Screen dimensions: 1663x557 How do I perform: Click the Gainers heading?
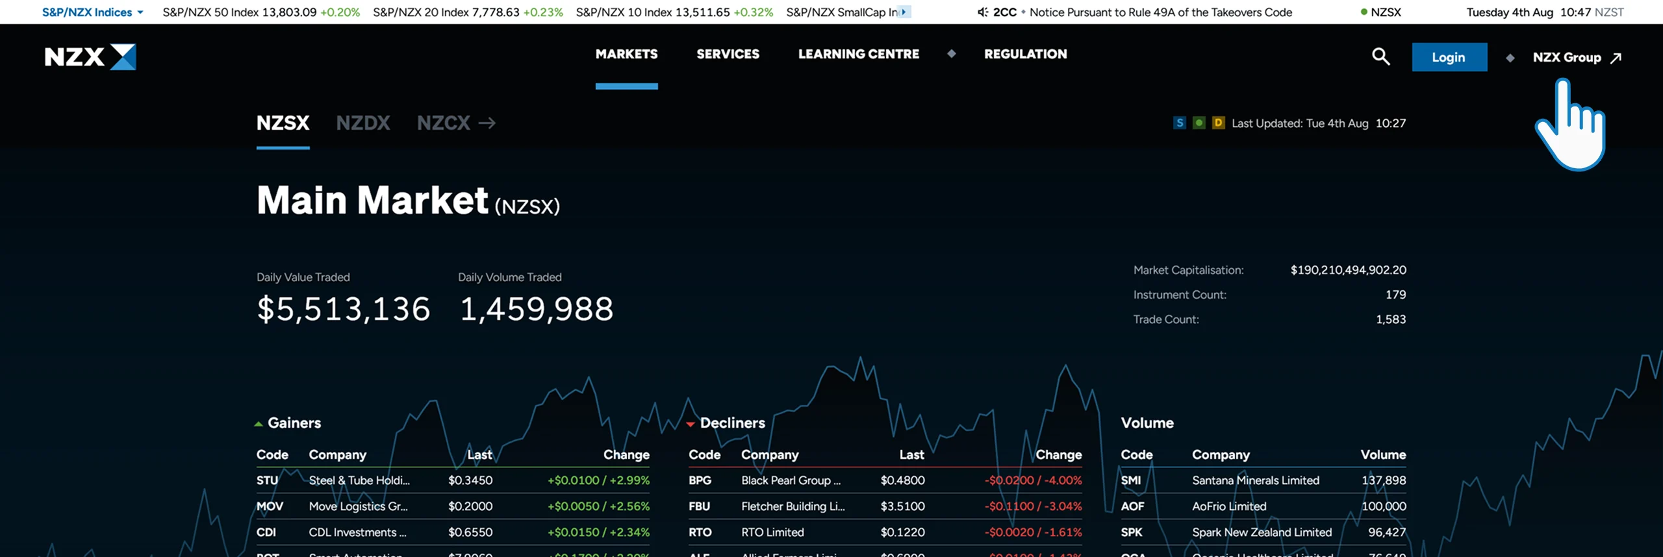[294, 423]
